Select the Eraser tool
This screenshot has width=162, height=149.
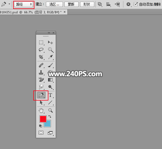click(41, 80)
